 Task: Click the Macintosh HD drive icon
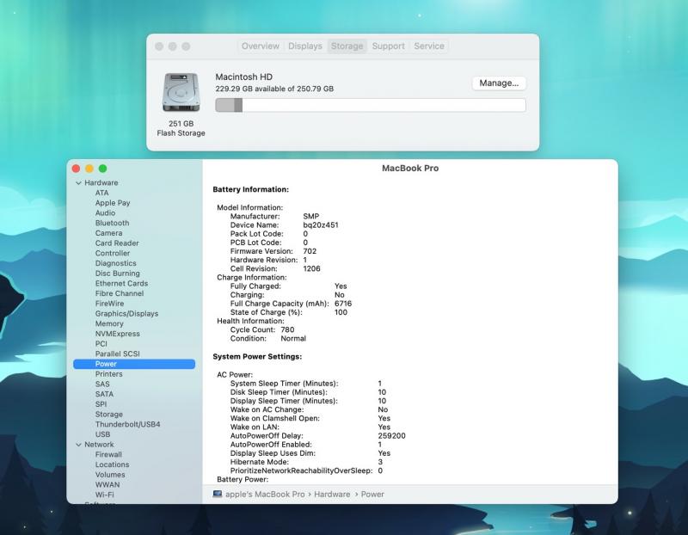click(181, 93)
